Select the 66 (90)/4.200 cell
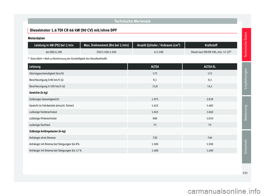The image size is (265, 196). (54, 52)
